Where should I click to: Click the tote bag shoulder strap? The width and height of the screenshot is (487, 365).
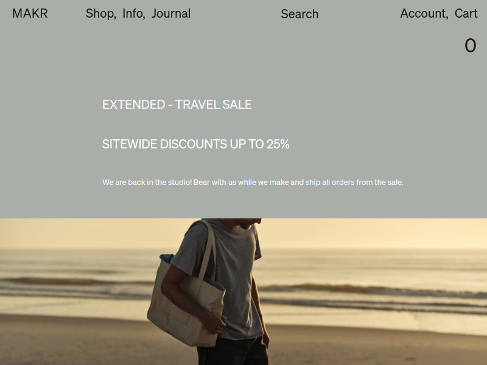206,248
